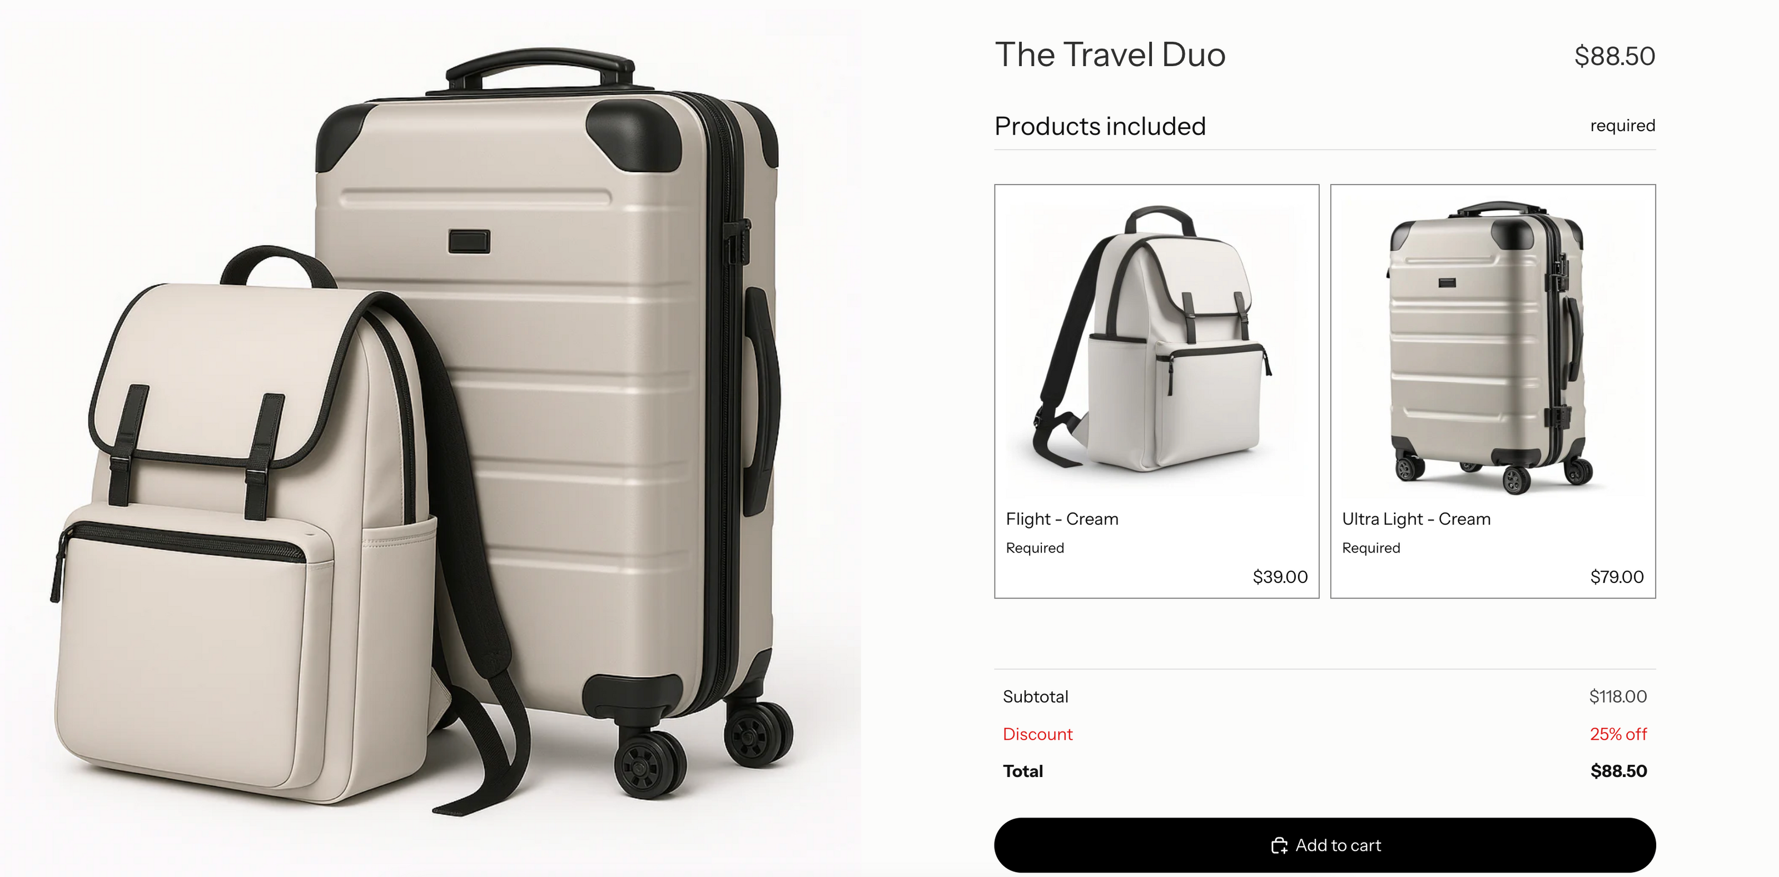Open the Flight - Cream backpack thumbnail
The height and width of the screenshot is (877, 1779).
coord(1157,342)
